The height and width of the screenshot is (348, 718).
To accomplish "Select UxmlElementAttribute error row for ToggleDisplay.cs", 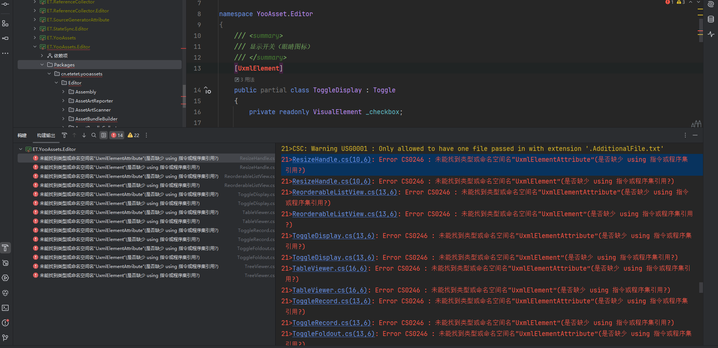I will 146,194.
